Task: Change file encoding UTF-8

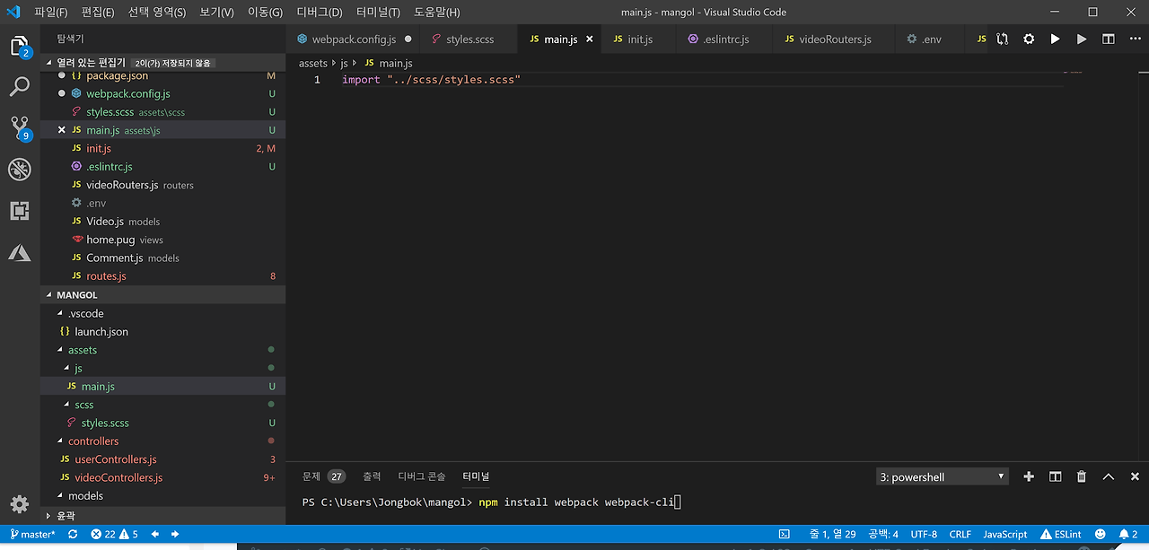Action: tap(924, 535)
